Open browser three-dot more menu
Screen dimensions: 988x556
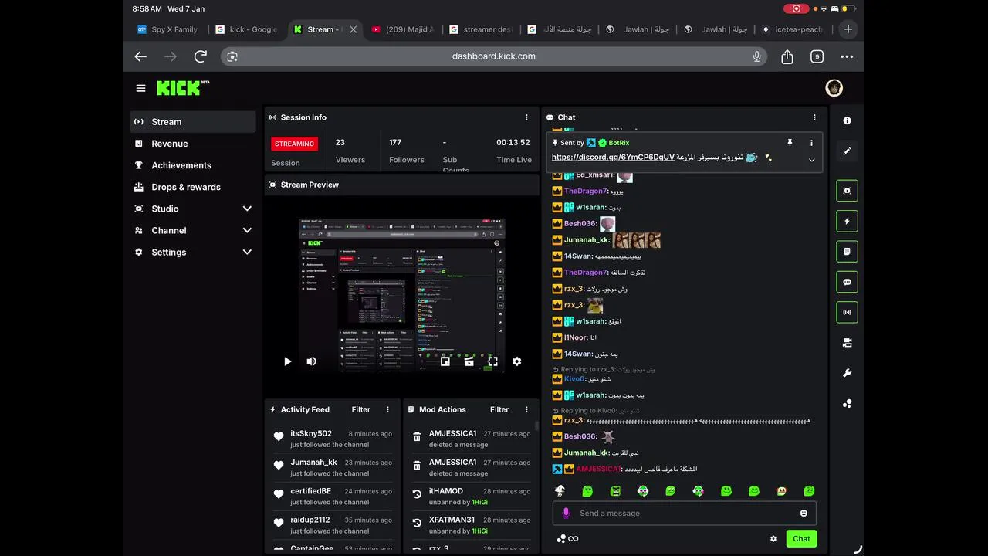coord(847,56)
